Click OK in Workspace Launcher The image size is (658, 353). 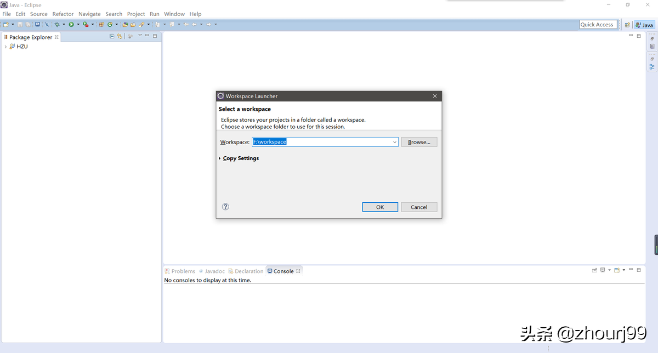coord(380,207)
